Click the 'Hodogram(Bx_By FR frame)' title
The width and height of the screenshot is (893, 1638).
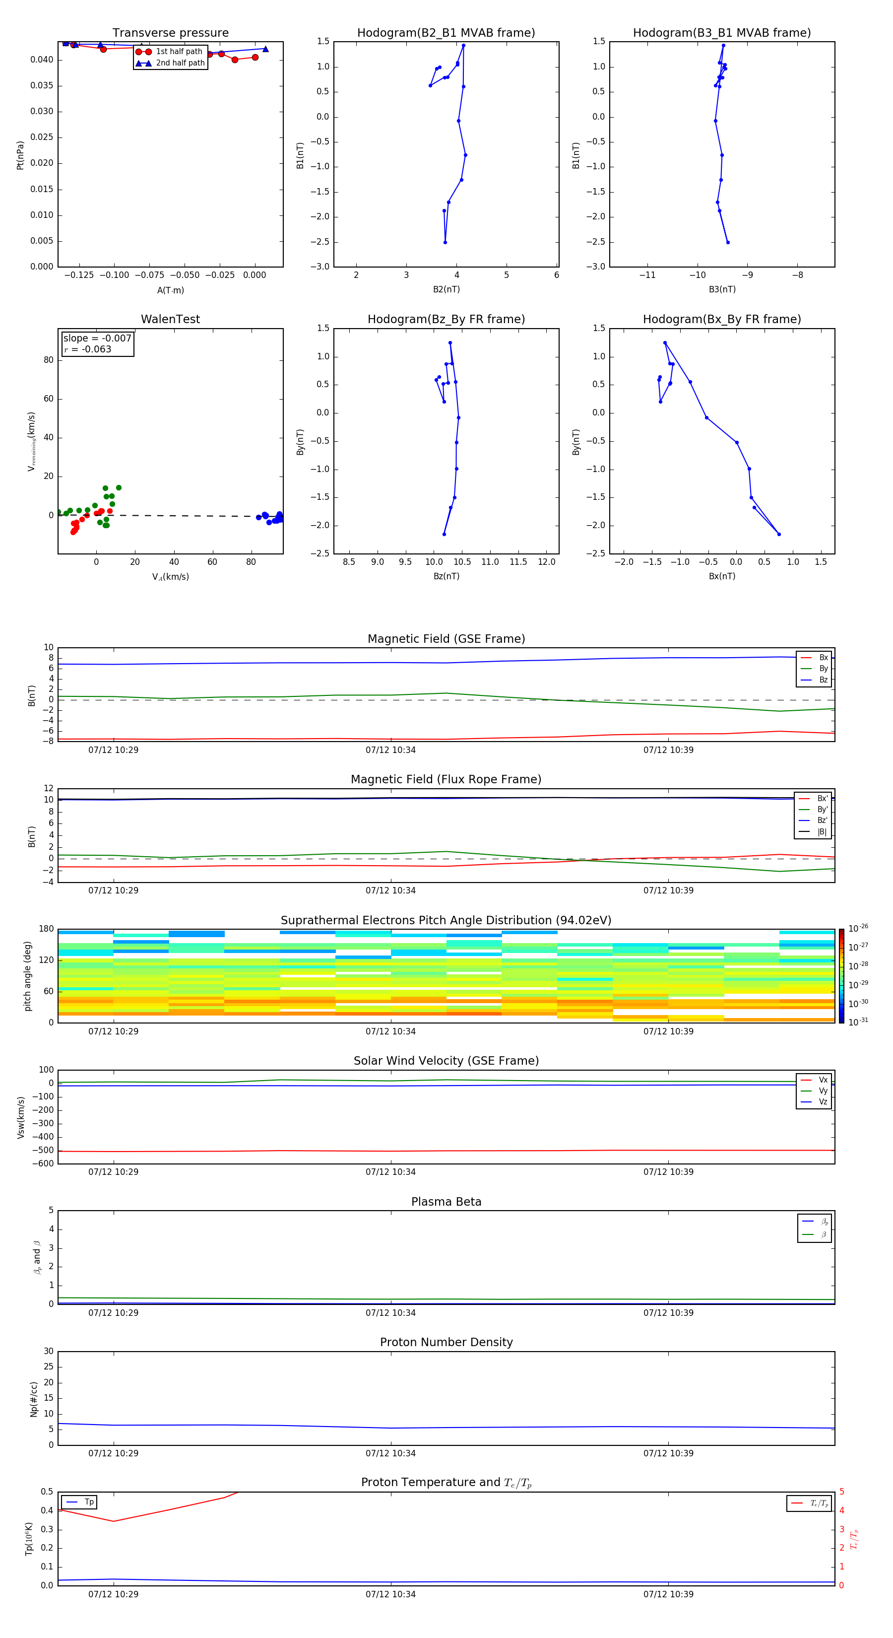[x=722, y=319]
